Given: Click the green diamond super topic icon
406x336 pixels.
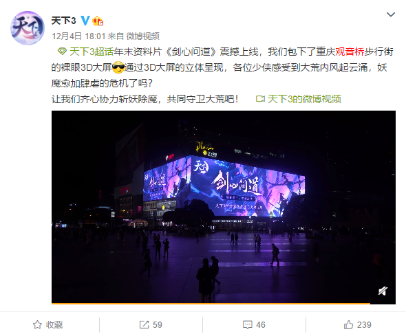Looking at the screenshot, I should pyautogui.click(x=62, y=51).
